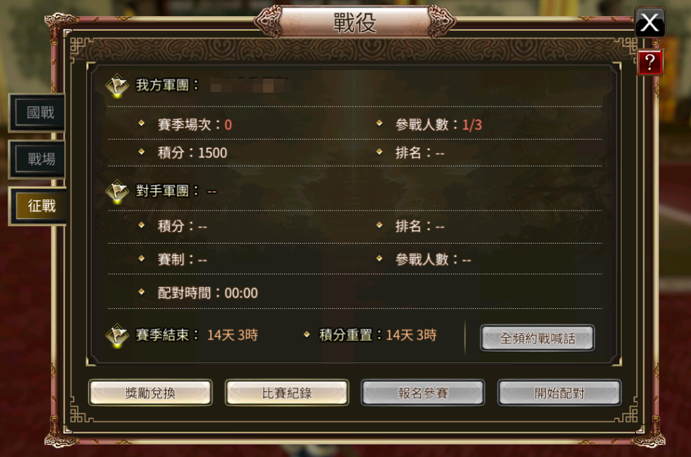
Task: Click flag icon beside 賽季結束
Action: pos(116,336)
